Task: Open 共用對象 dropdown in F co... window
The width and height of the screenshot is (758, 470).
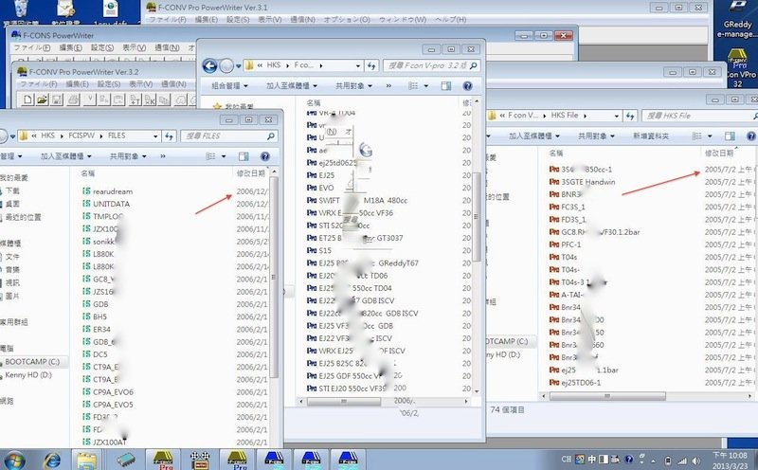Action: click(353, 86)
